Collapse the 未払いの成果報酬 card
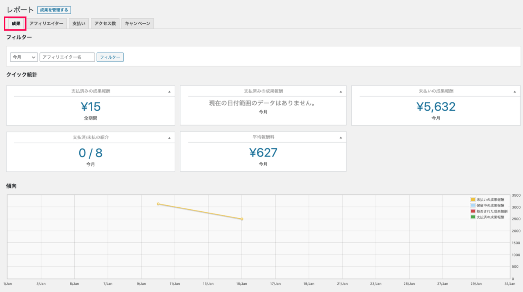This screenshot has height=292, width=523. point(515,92)
